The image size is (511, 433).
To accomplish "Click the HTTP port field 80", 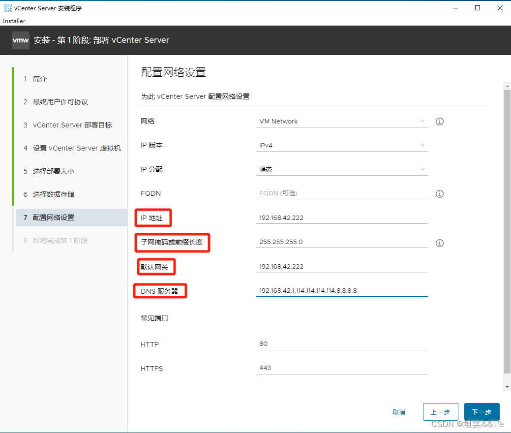I will click(x=341, y=344).
